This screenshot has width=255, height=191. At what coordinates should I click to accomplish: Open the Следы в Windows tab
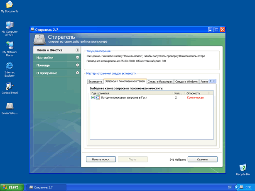click(x=186, y=82)
